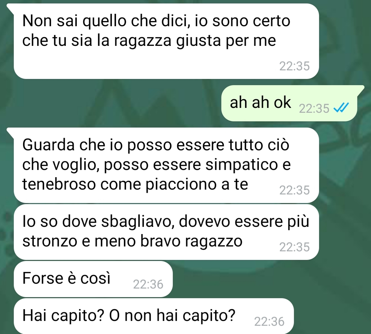Click the word "stronzo" in the message
Viewport: 371px width, 334px height.
tap(50, 241)
